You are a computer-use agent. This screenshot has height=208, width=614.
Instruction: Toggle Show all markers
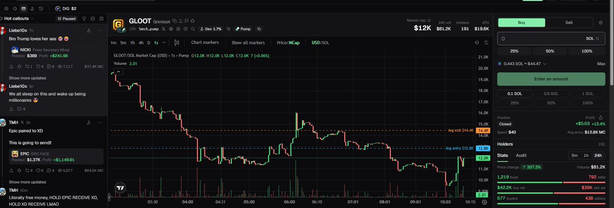(x=248, y=43)
